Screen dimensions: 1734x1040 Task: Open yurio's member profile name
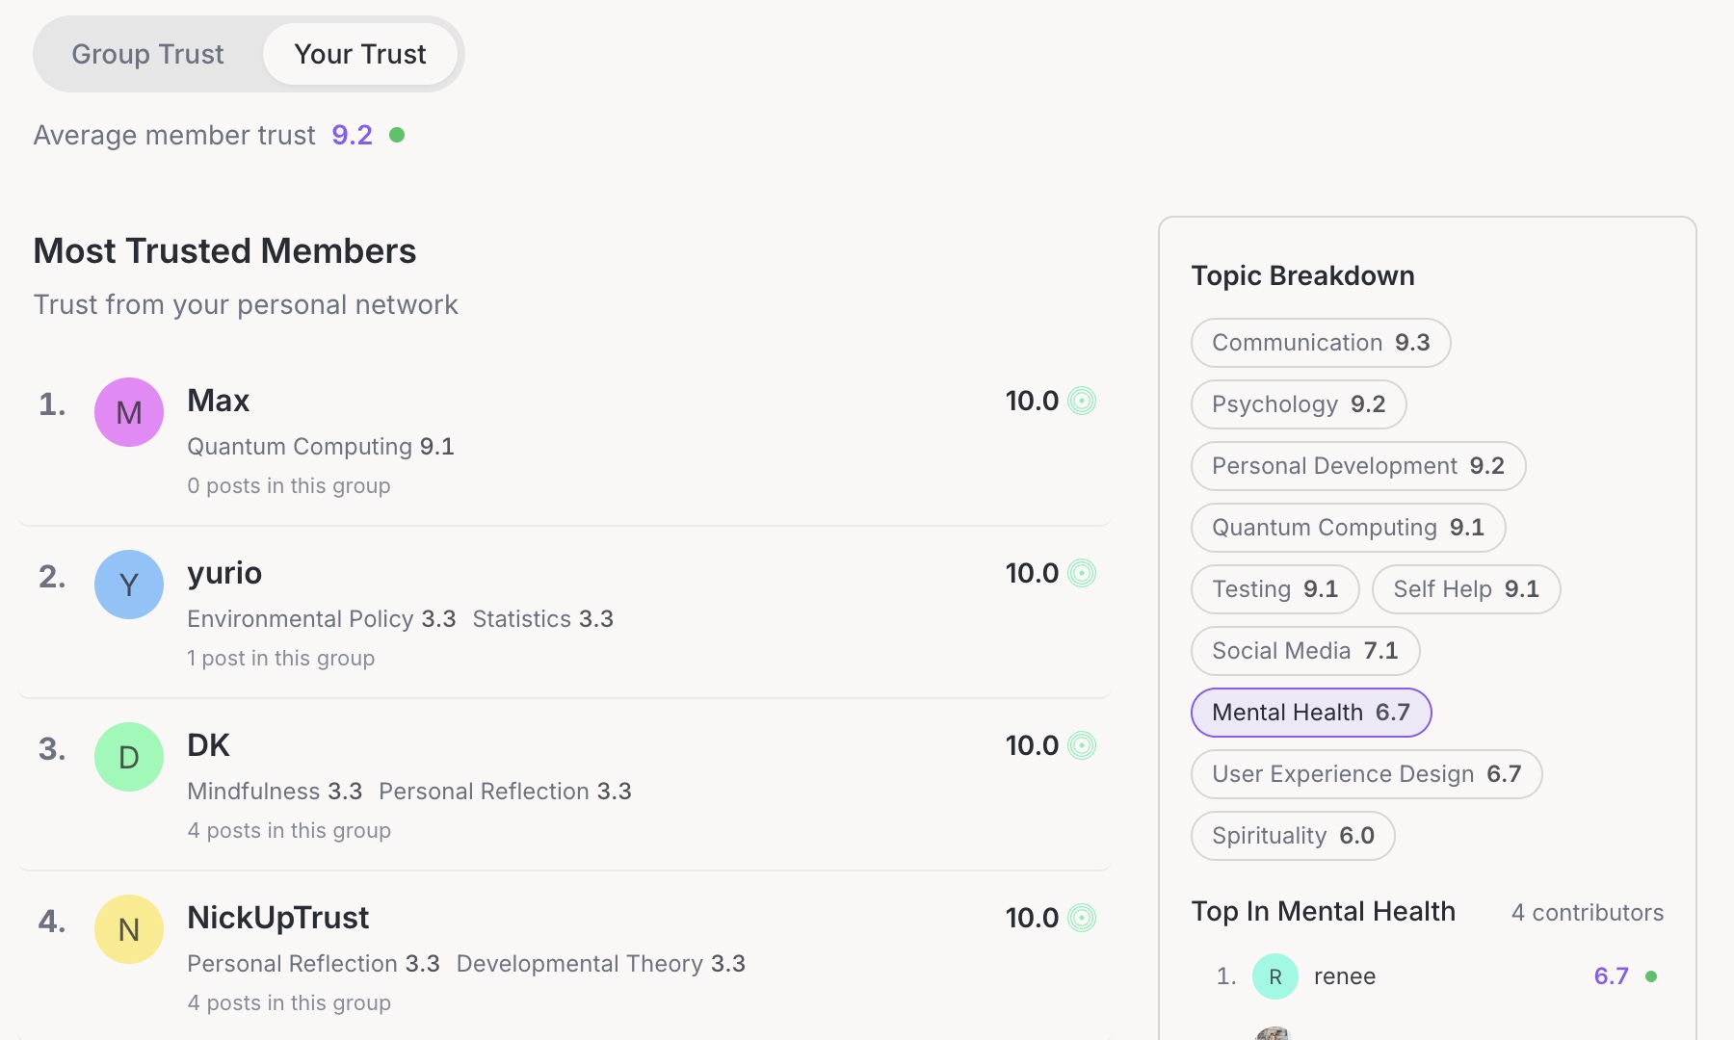click(x=224, y=573)
